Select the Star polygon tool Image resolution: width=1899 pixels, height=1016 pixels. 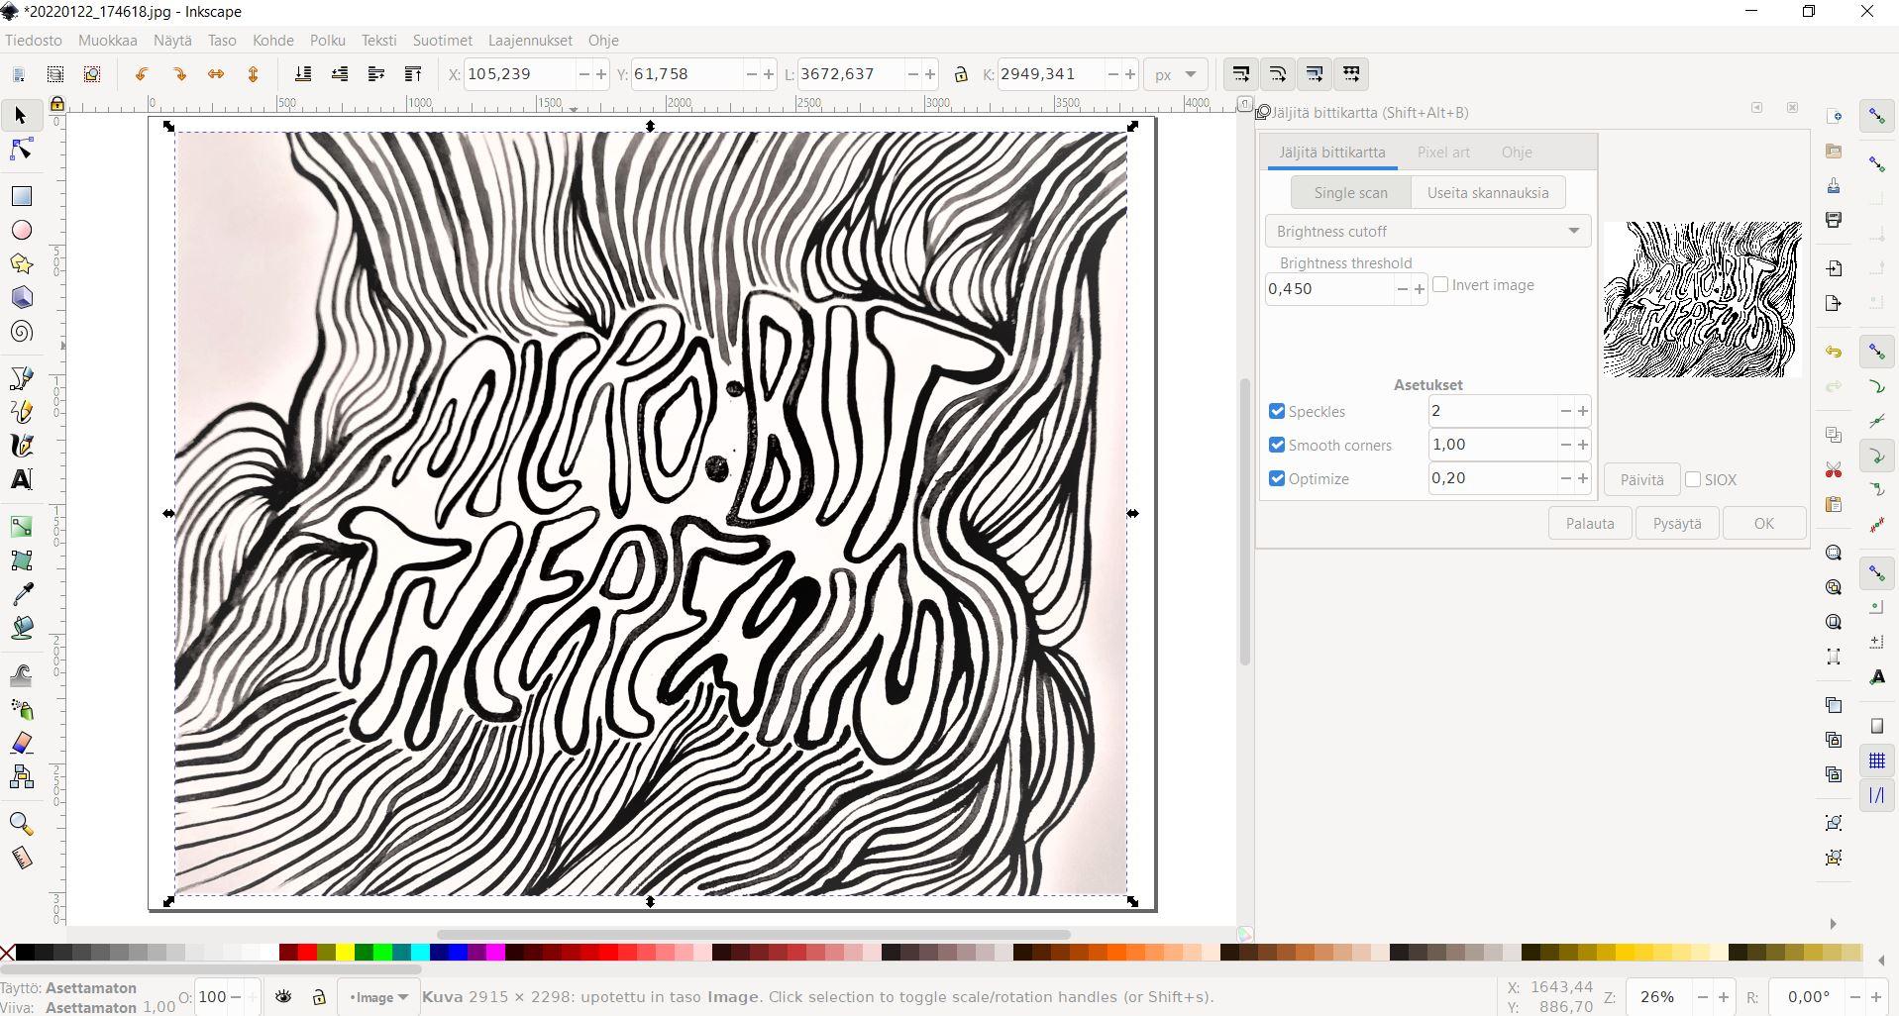(x=21, y=263)
